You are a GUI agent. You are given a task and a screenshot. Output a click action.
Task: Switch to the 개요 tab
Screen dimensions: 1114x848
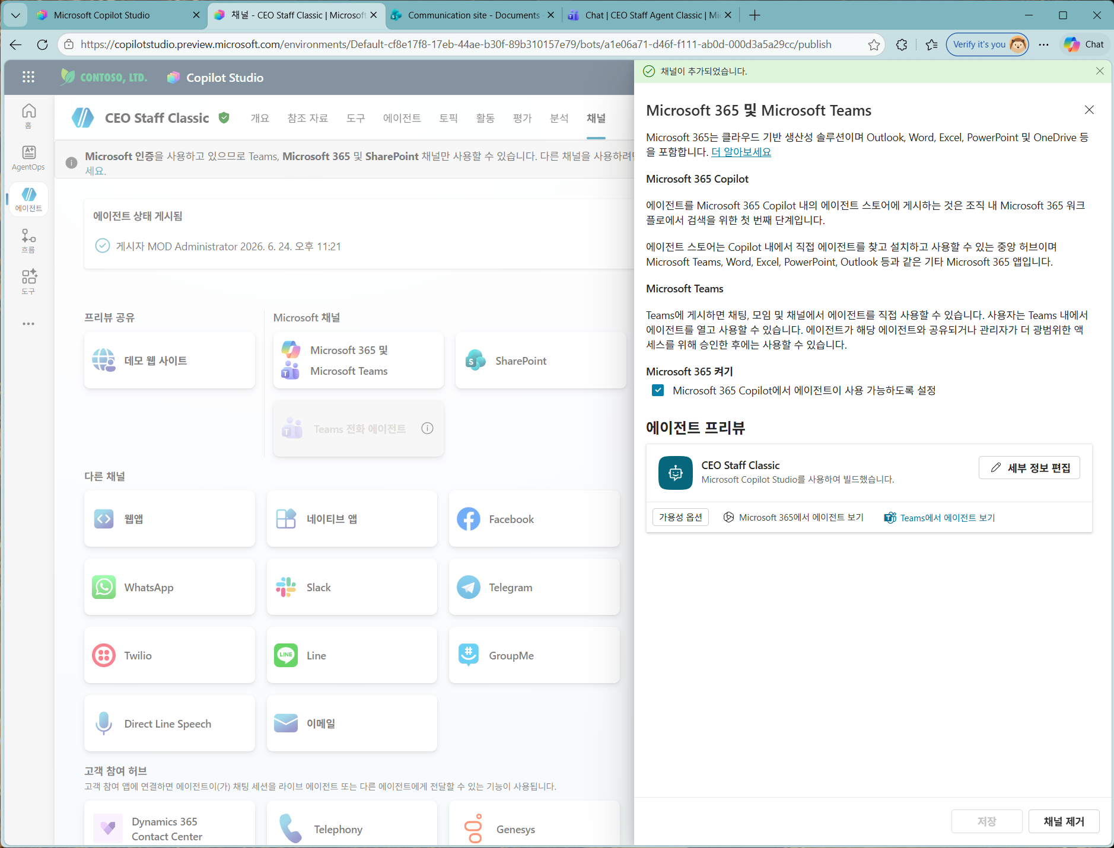(x=260, y=118)
